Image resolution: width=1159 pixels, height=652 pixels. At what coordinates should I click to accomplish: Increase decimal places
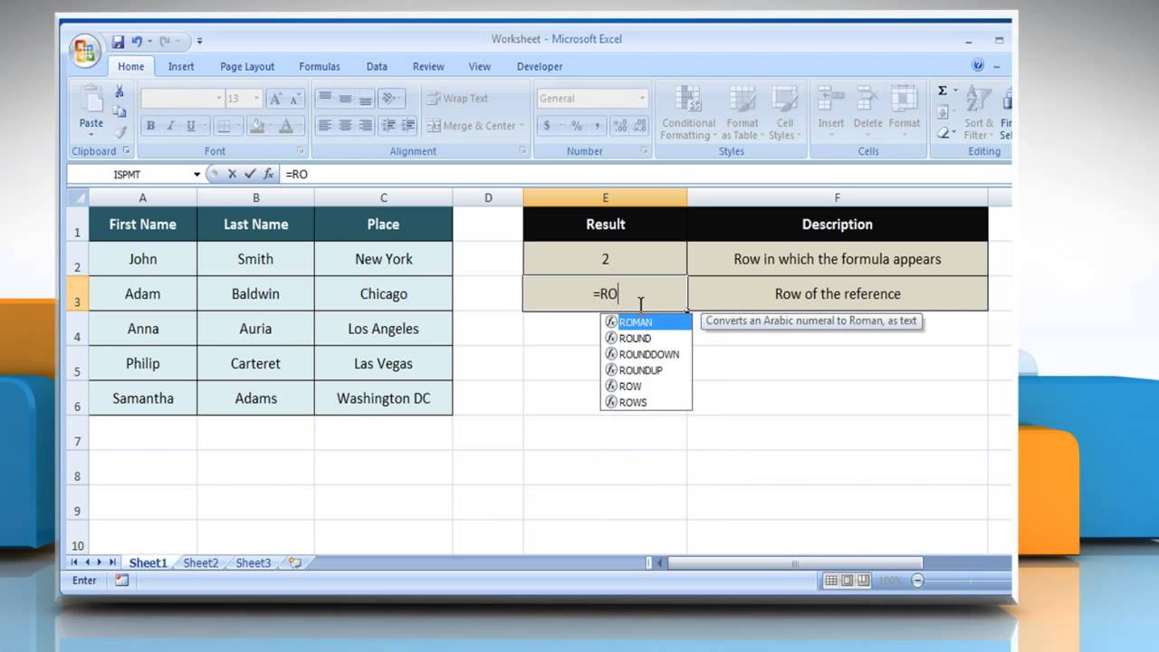click(x=620, y=126)
